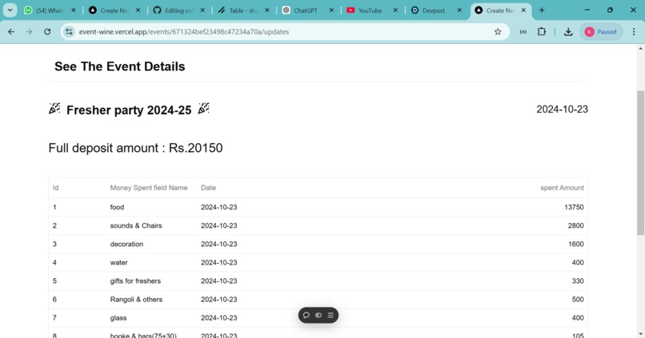Close the YouTube tab
This screenshot has height=338, width=645.
point(395,10)
